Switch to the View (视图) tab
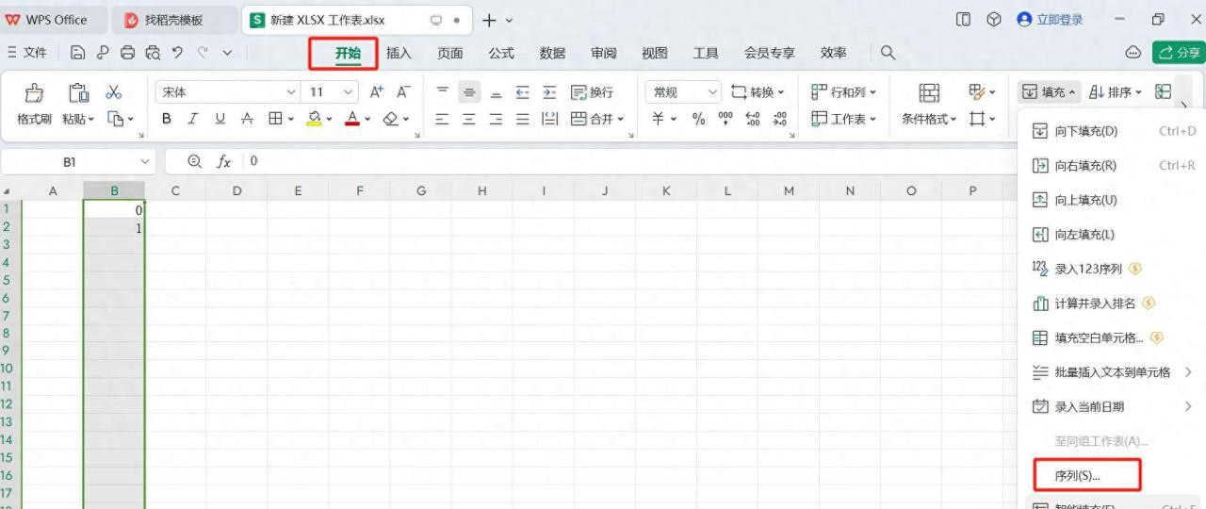The width and height of the screenshot is (1206, 509). coord(655,54)
